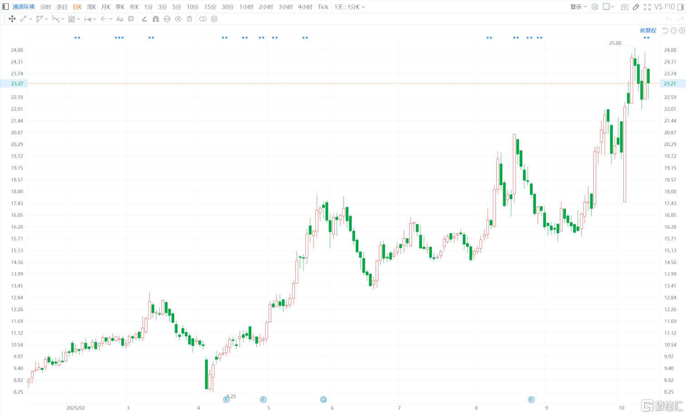The image size is (686, 415).
Task: Toggle the right side panel
Action: click(680, 7)
